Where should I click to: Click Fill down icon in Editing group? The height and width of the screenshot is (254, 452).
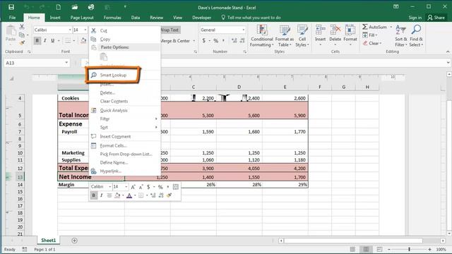coord(365,35)
